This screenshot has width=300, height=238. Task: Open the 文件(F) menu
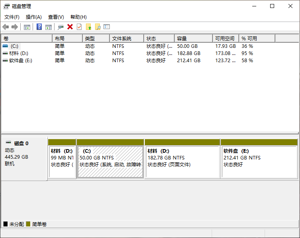[12, 17]
